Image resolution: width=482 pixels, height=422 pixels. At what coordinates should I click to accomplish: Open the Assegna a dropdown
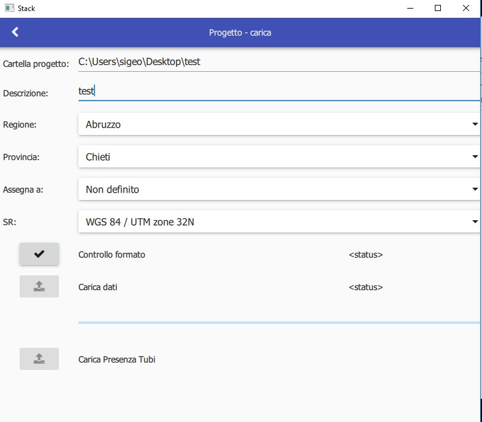pos(278,190)
